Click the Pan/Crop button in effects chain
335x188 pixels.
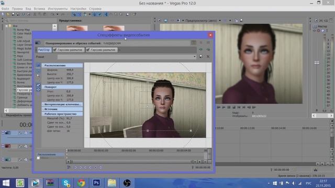click(44, 50)
